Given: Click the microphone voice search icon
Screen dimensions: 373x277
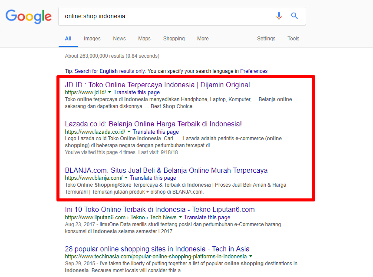Looking at the screenshot, I should coord(279,16).
